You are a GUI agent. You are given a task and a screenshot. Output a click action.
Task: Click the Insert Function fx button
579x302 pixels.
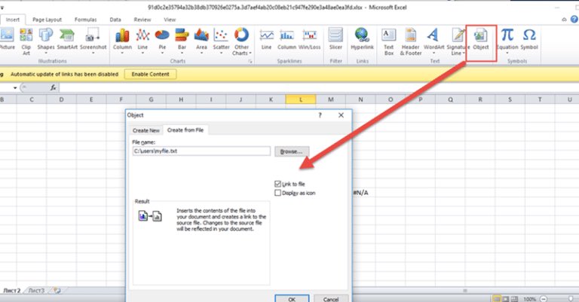pyautogui.click(x=54, y=88)
